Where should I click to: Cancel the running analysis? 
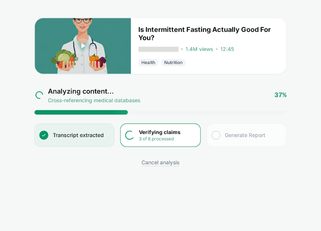point(160,162)
